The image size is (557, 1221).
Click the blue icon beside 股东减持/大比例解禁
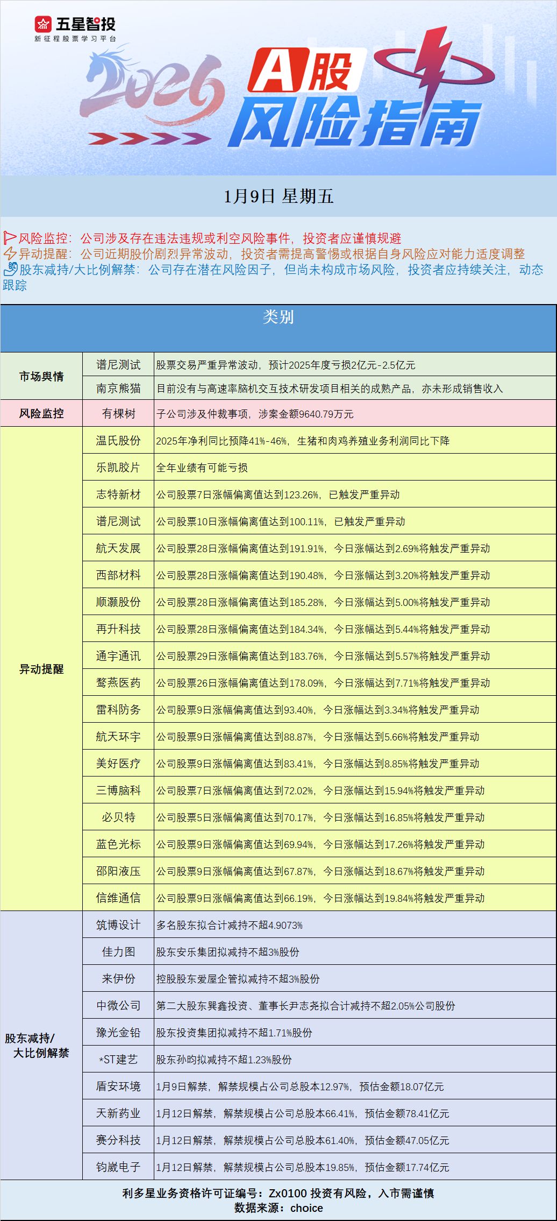coord(10,269)
